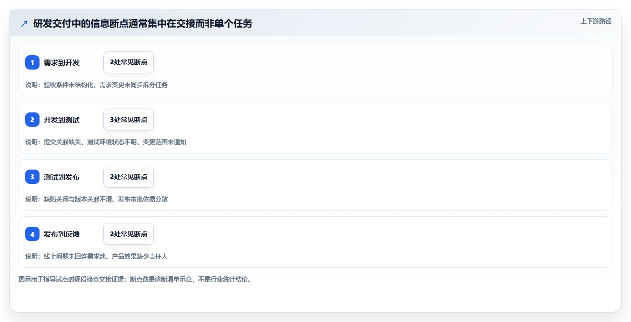Screen dimensions: 631x322
Task: Click the description 线上问题未回连需求池、产品效果缺少责任人
Action: 106,256
